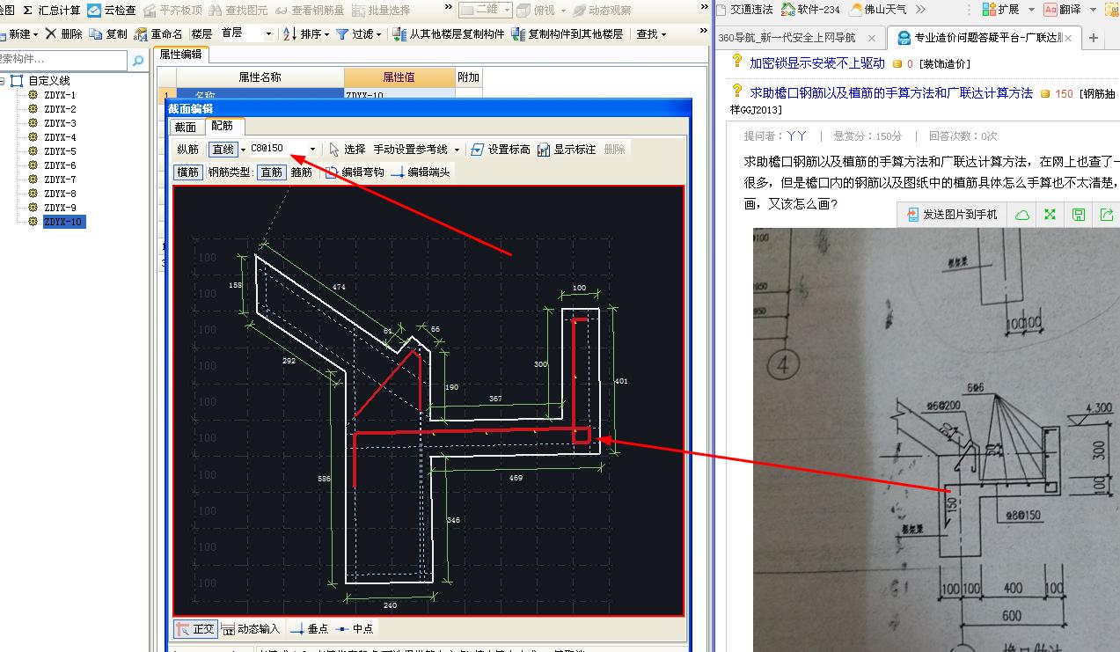Viewport: 1120px width, 652px height.
Task: Click the green save disk icon over the image
Action: pos(1079,214)
